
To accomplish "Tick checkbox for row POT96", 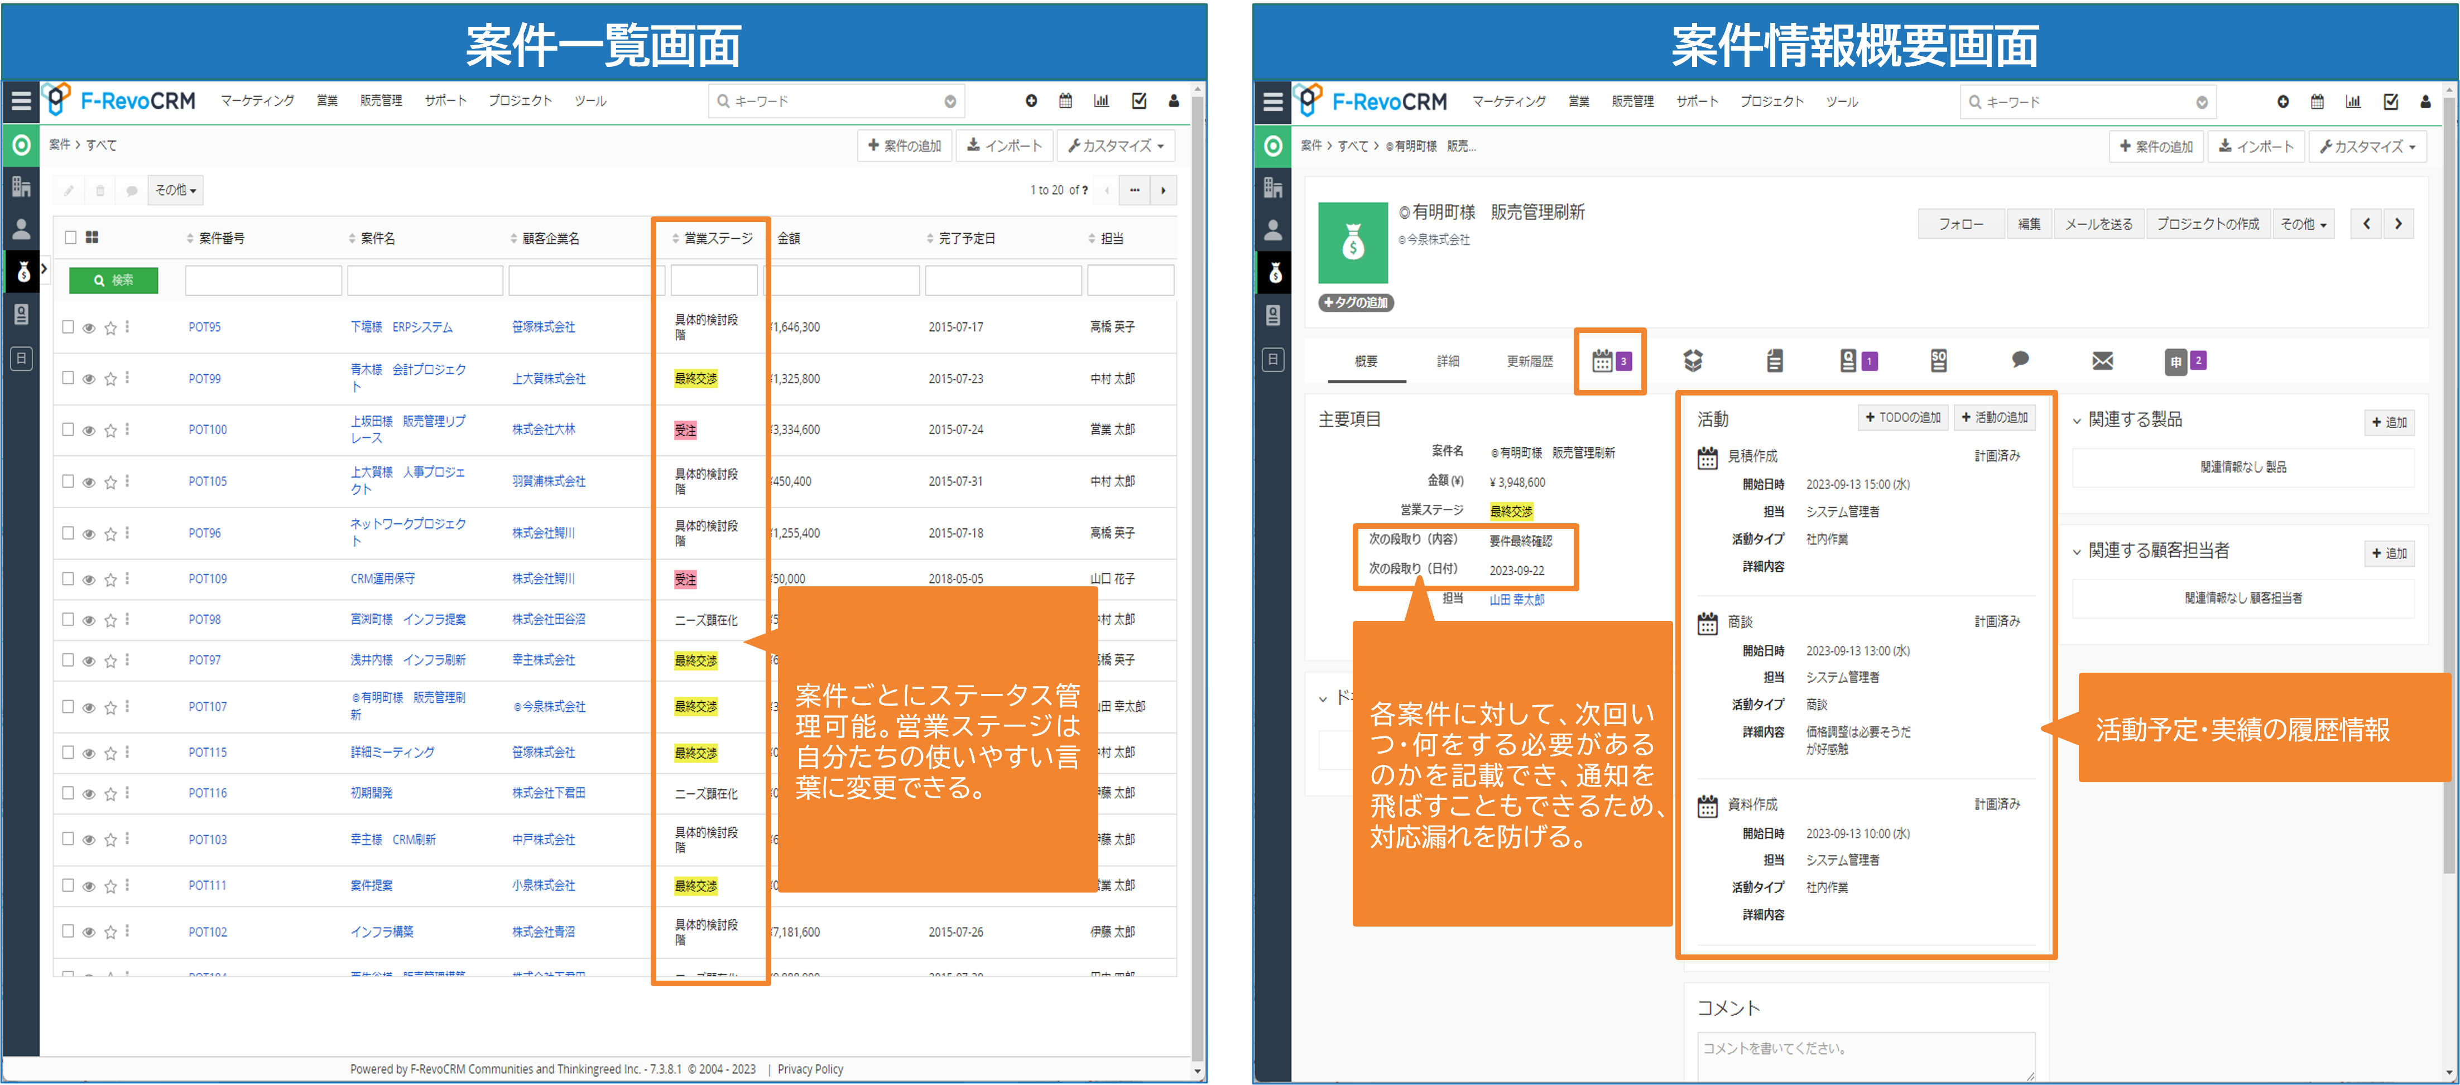I will (68, 533).
